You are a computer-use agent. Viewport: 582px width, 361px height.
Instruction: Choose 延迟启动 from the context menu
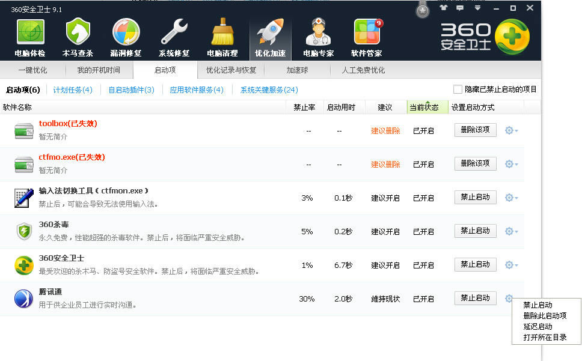[x=538, y=327]
